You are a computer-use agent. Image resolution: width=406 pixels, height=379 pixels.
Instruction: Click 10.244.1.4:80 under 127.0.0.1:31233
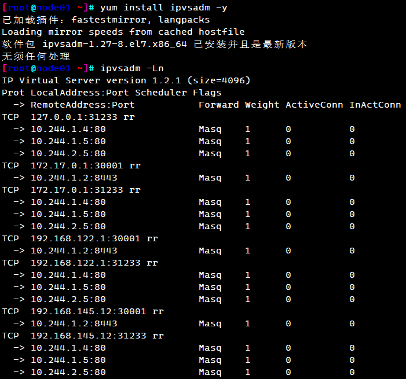tap(68, 129)
